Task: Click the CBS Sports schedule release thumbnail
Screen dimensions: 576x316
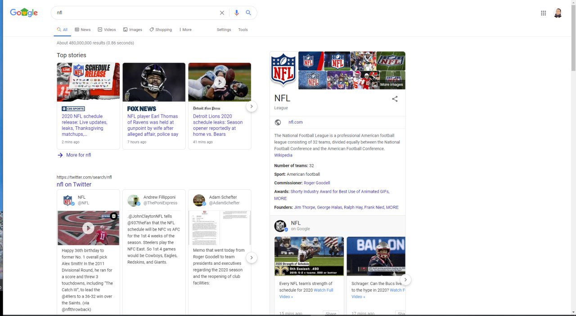Action: click(x=88, y=82)
